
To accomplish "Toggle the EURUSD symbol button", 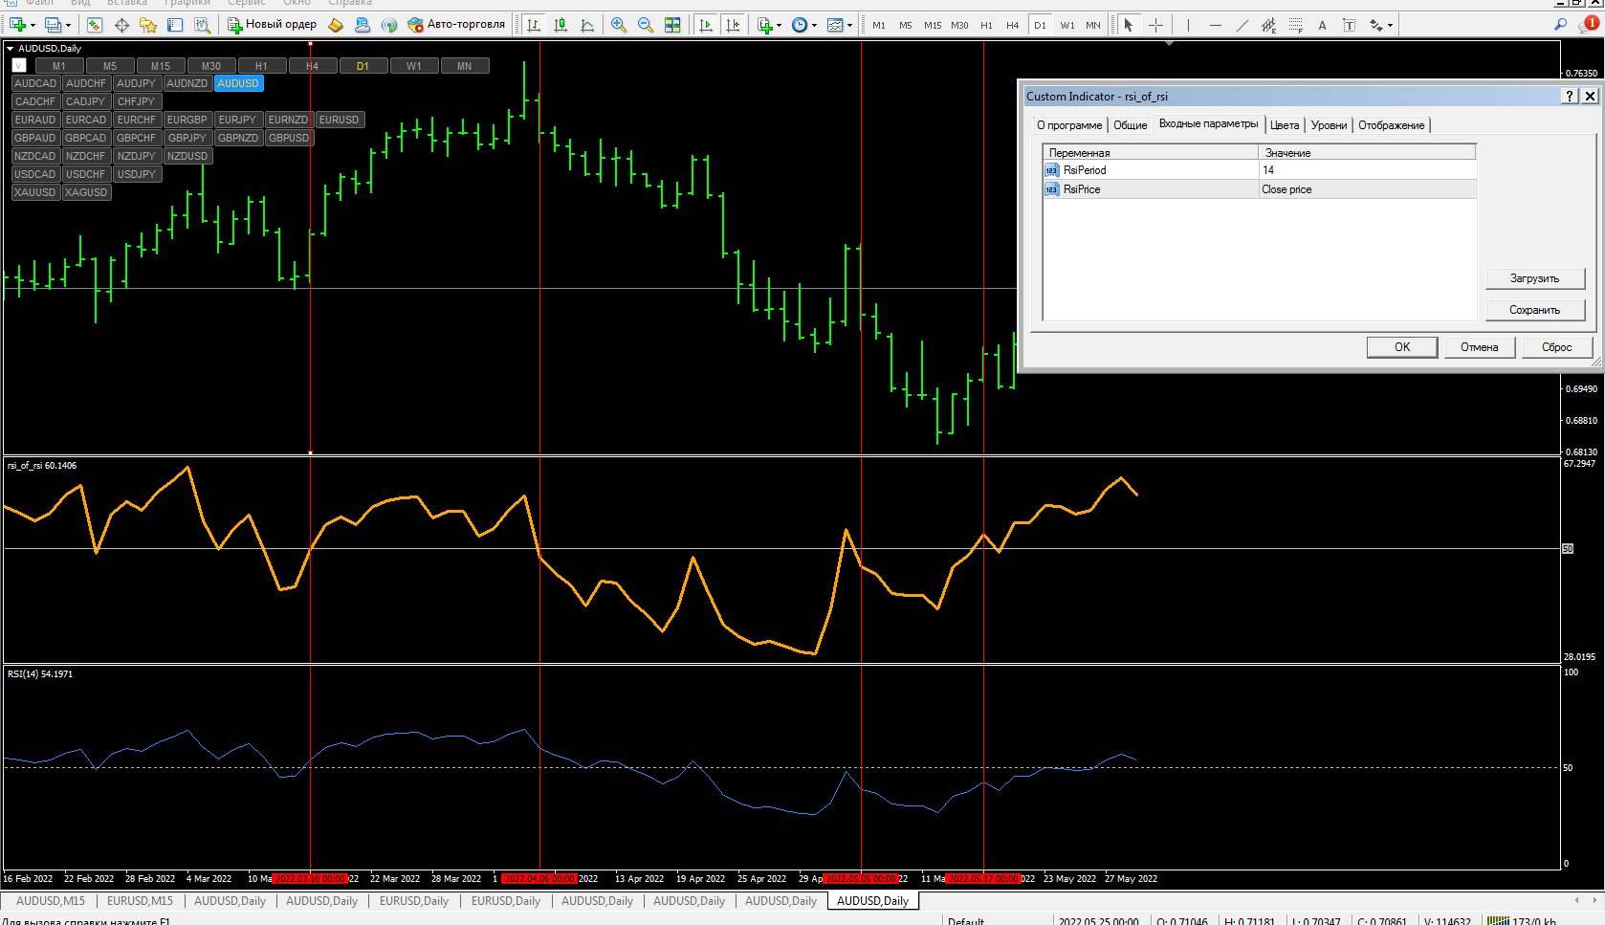I will point(339,120).
